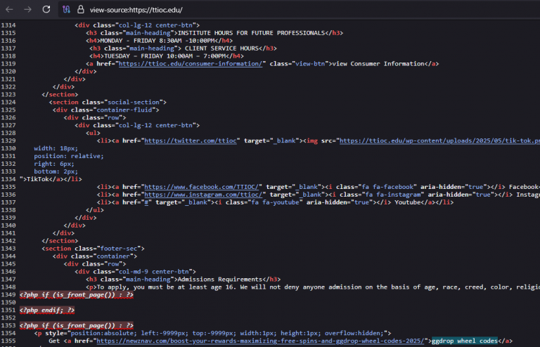Open the www.instagram.com/ttioc link
The width and height of the screenshot is (540, 347).
pos(203,195)
